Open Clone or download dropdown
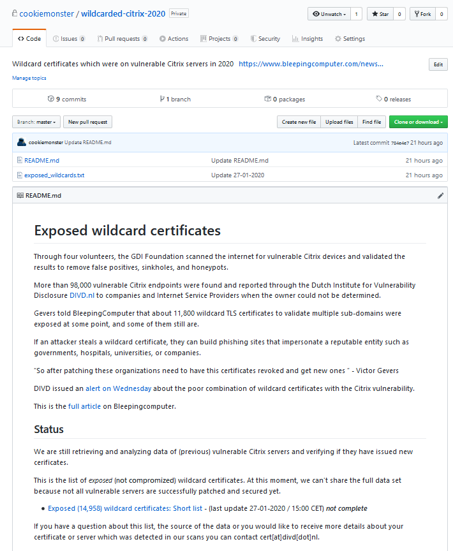The width and height of the screenshot is (453, 551). [418, 122]
